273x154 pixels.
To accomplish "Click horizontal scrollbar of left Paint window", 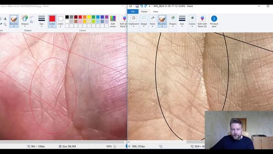I will coord(62,142).
